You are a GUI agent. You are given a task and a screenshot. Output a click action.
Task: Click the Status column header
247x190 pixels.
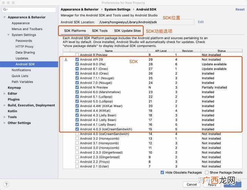(222, 51)
